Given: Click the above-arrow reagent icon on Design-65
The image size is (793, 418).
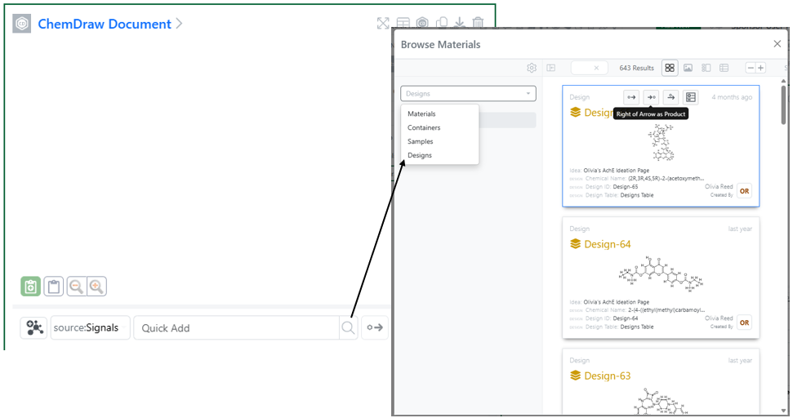Looking at the screenshot, I should (670, 97).
